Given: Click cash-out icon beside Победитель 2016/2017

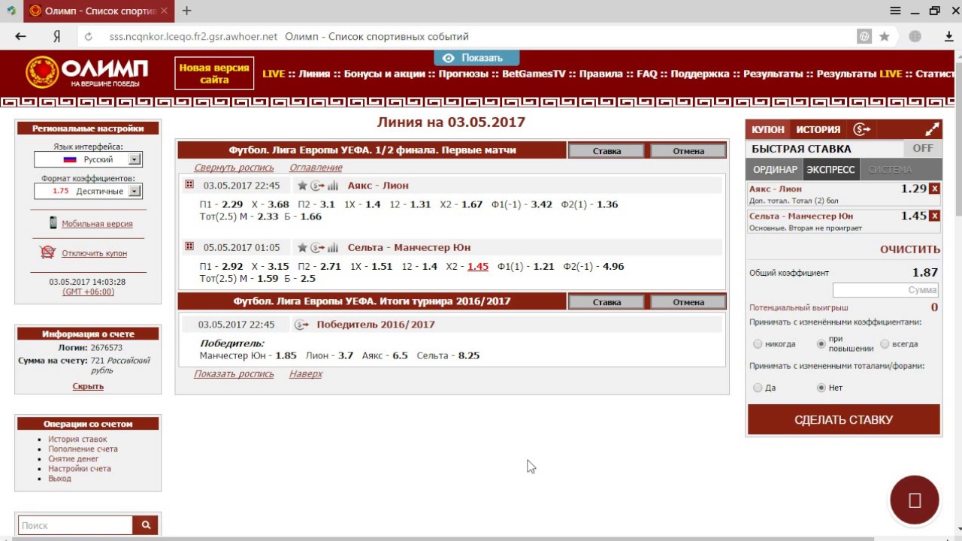Looking at the screenshot, I should pyautogui.click(x=301, y=325).
